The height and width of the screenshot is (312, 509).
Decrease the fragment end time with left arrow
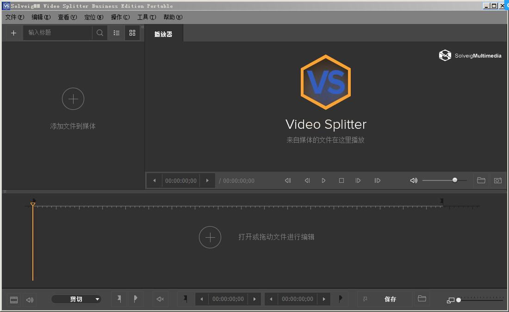pos(271,299)
